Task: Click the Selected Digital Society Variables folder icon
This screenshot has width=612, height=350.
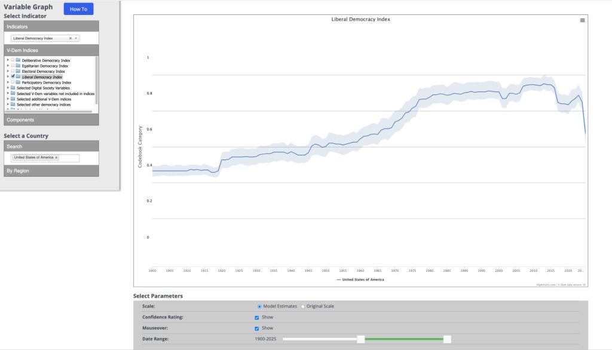Action: [13, 88]
